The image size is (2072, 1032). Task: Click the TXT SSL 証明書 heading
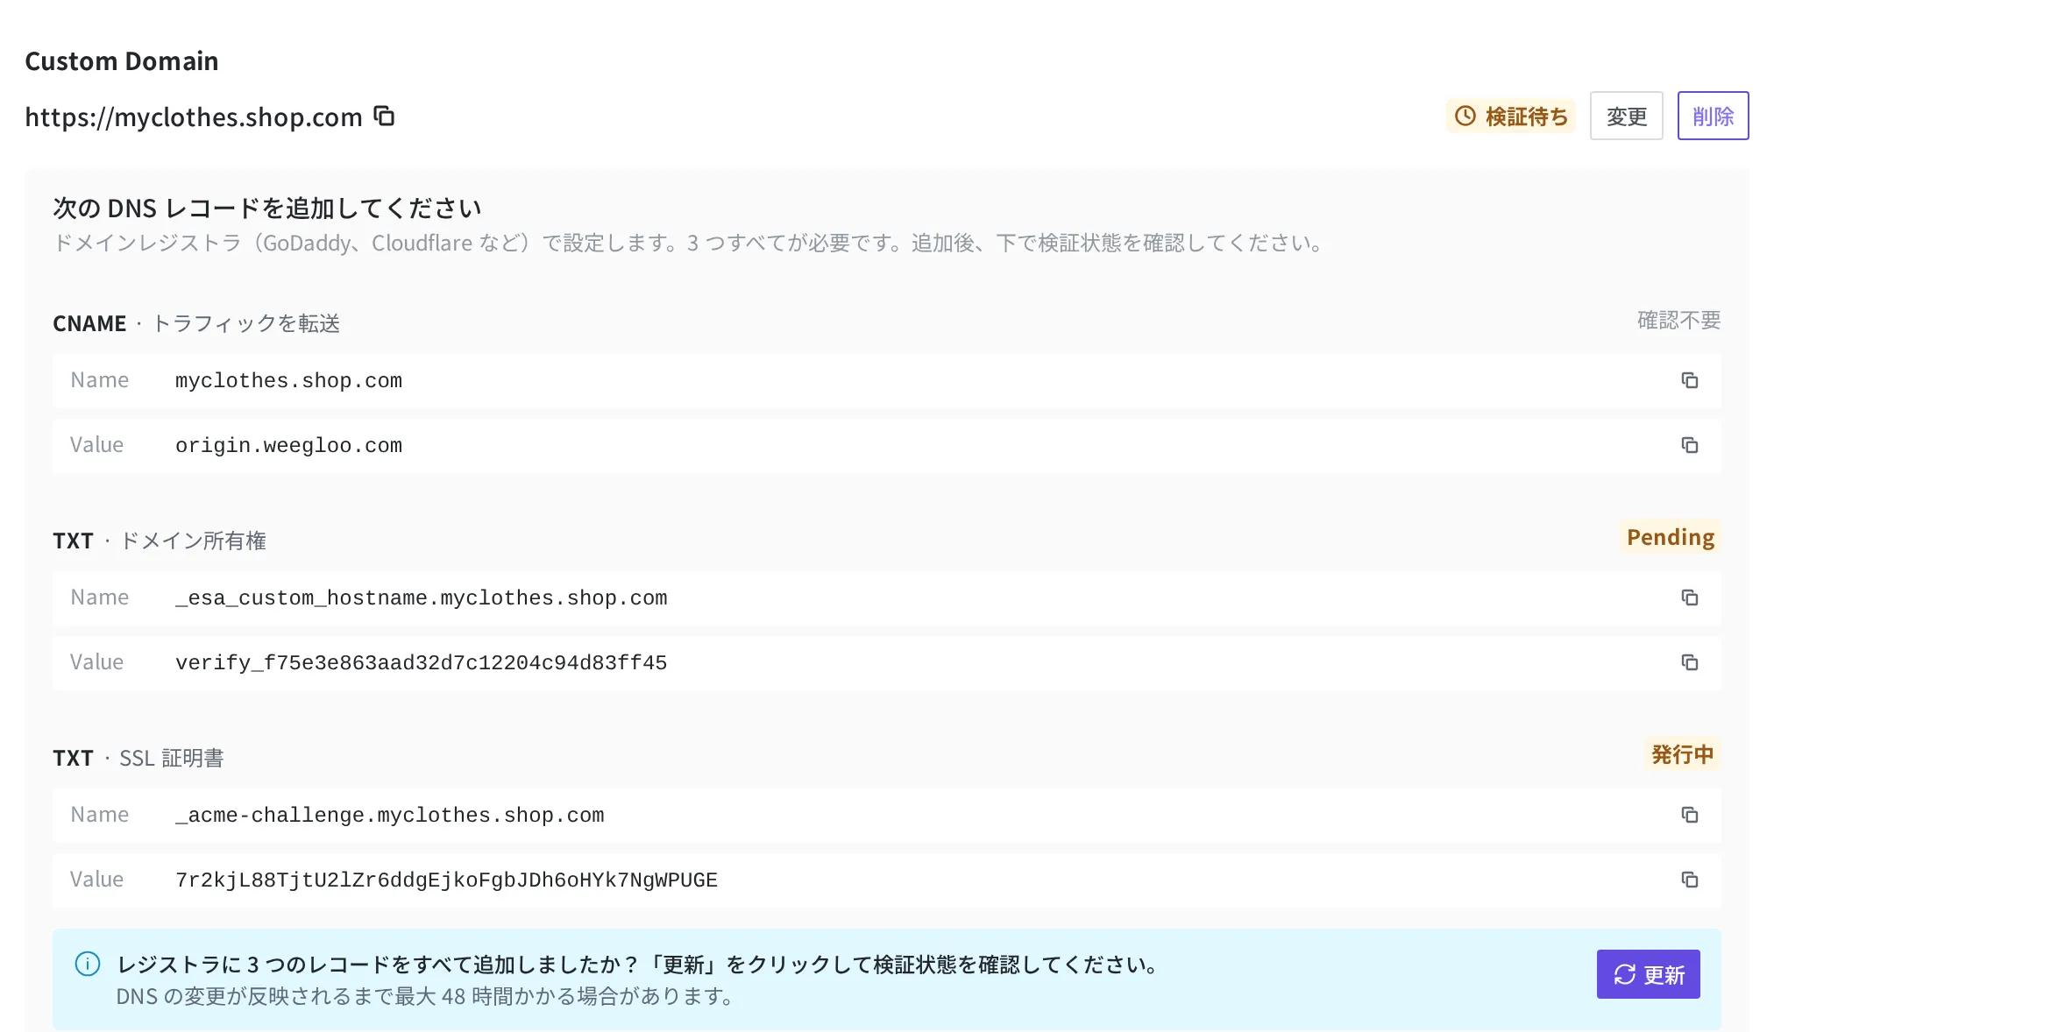[x=138, y=758]
